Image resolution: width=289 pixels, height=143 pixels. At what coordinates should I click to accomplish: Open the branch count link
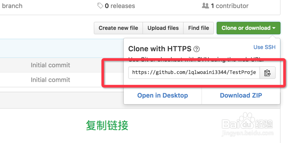click(12, 6)
